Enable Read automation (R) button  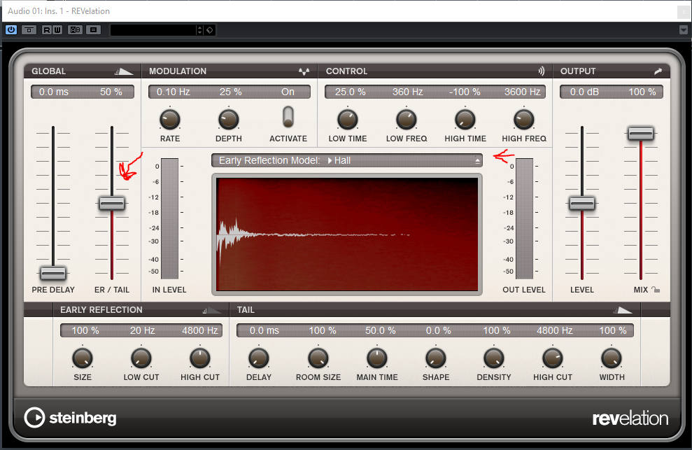pos(47,30)
